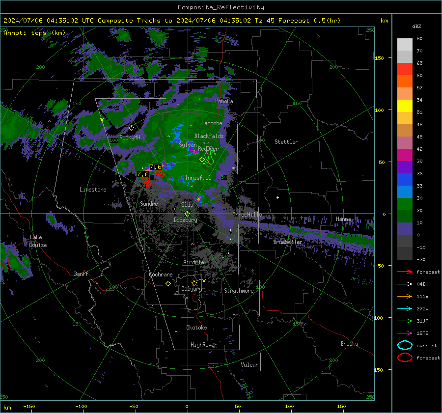442x413 pixels.
Task: Click the Strathmore map label
Action: click(239, 291)
